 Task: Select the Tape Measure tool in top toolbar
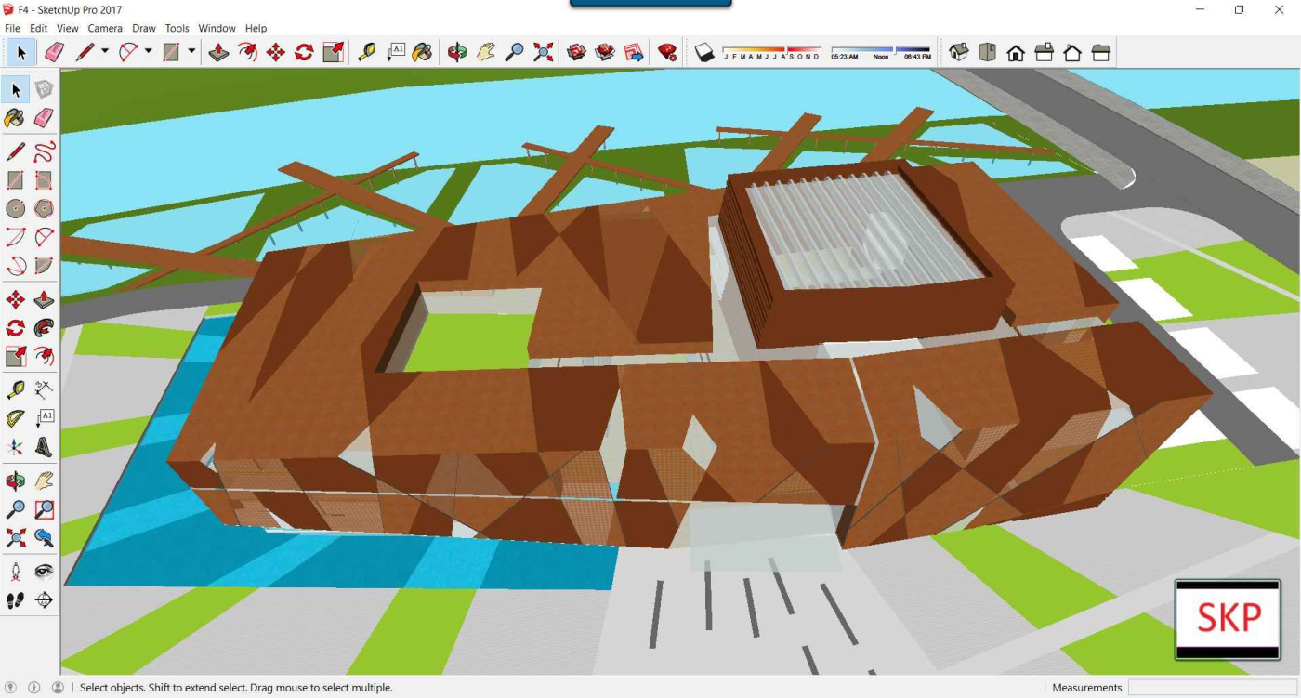point(367,52)
